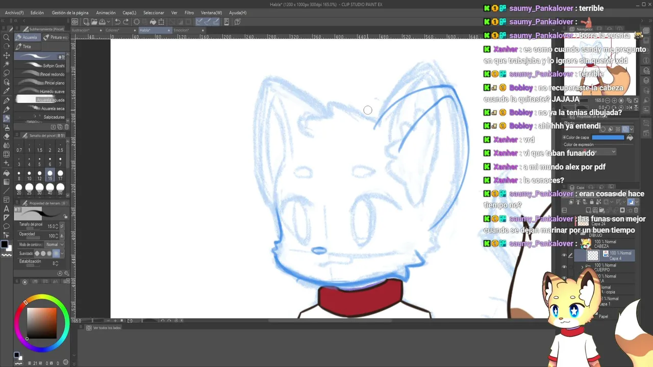Select the Move layer tool
The image size is (653, 367).
click(7, 55)
